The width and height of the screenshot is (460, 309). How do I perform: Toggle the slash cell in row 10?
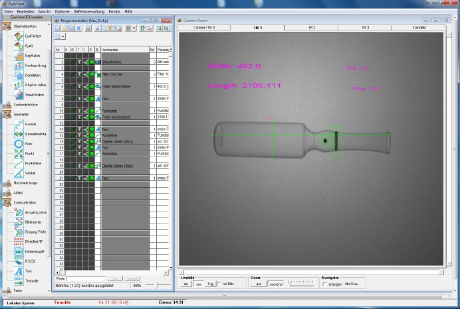73,111
